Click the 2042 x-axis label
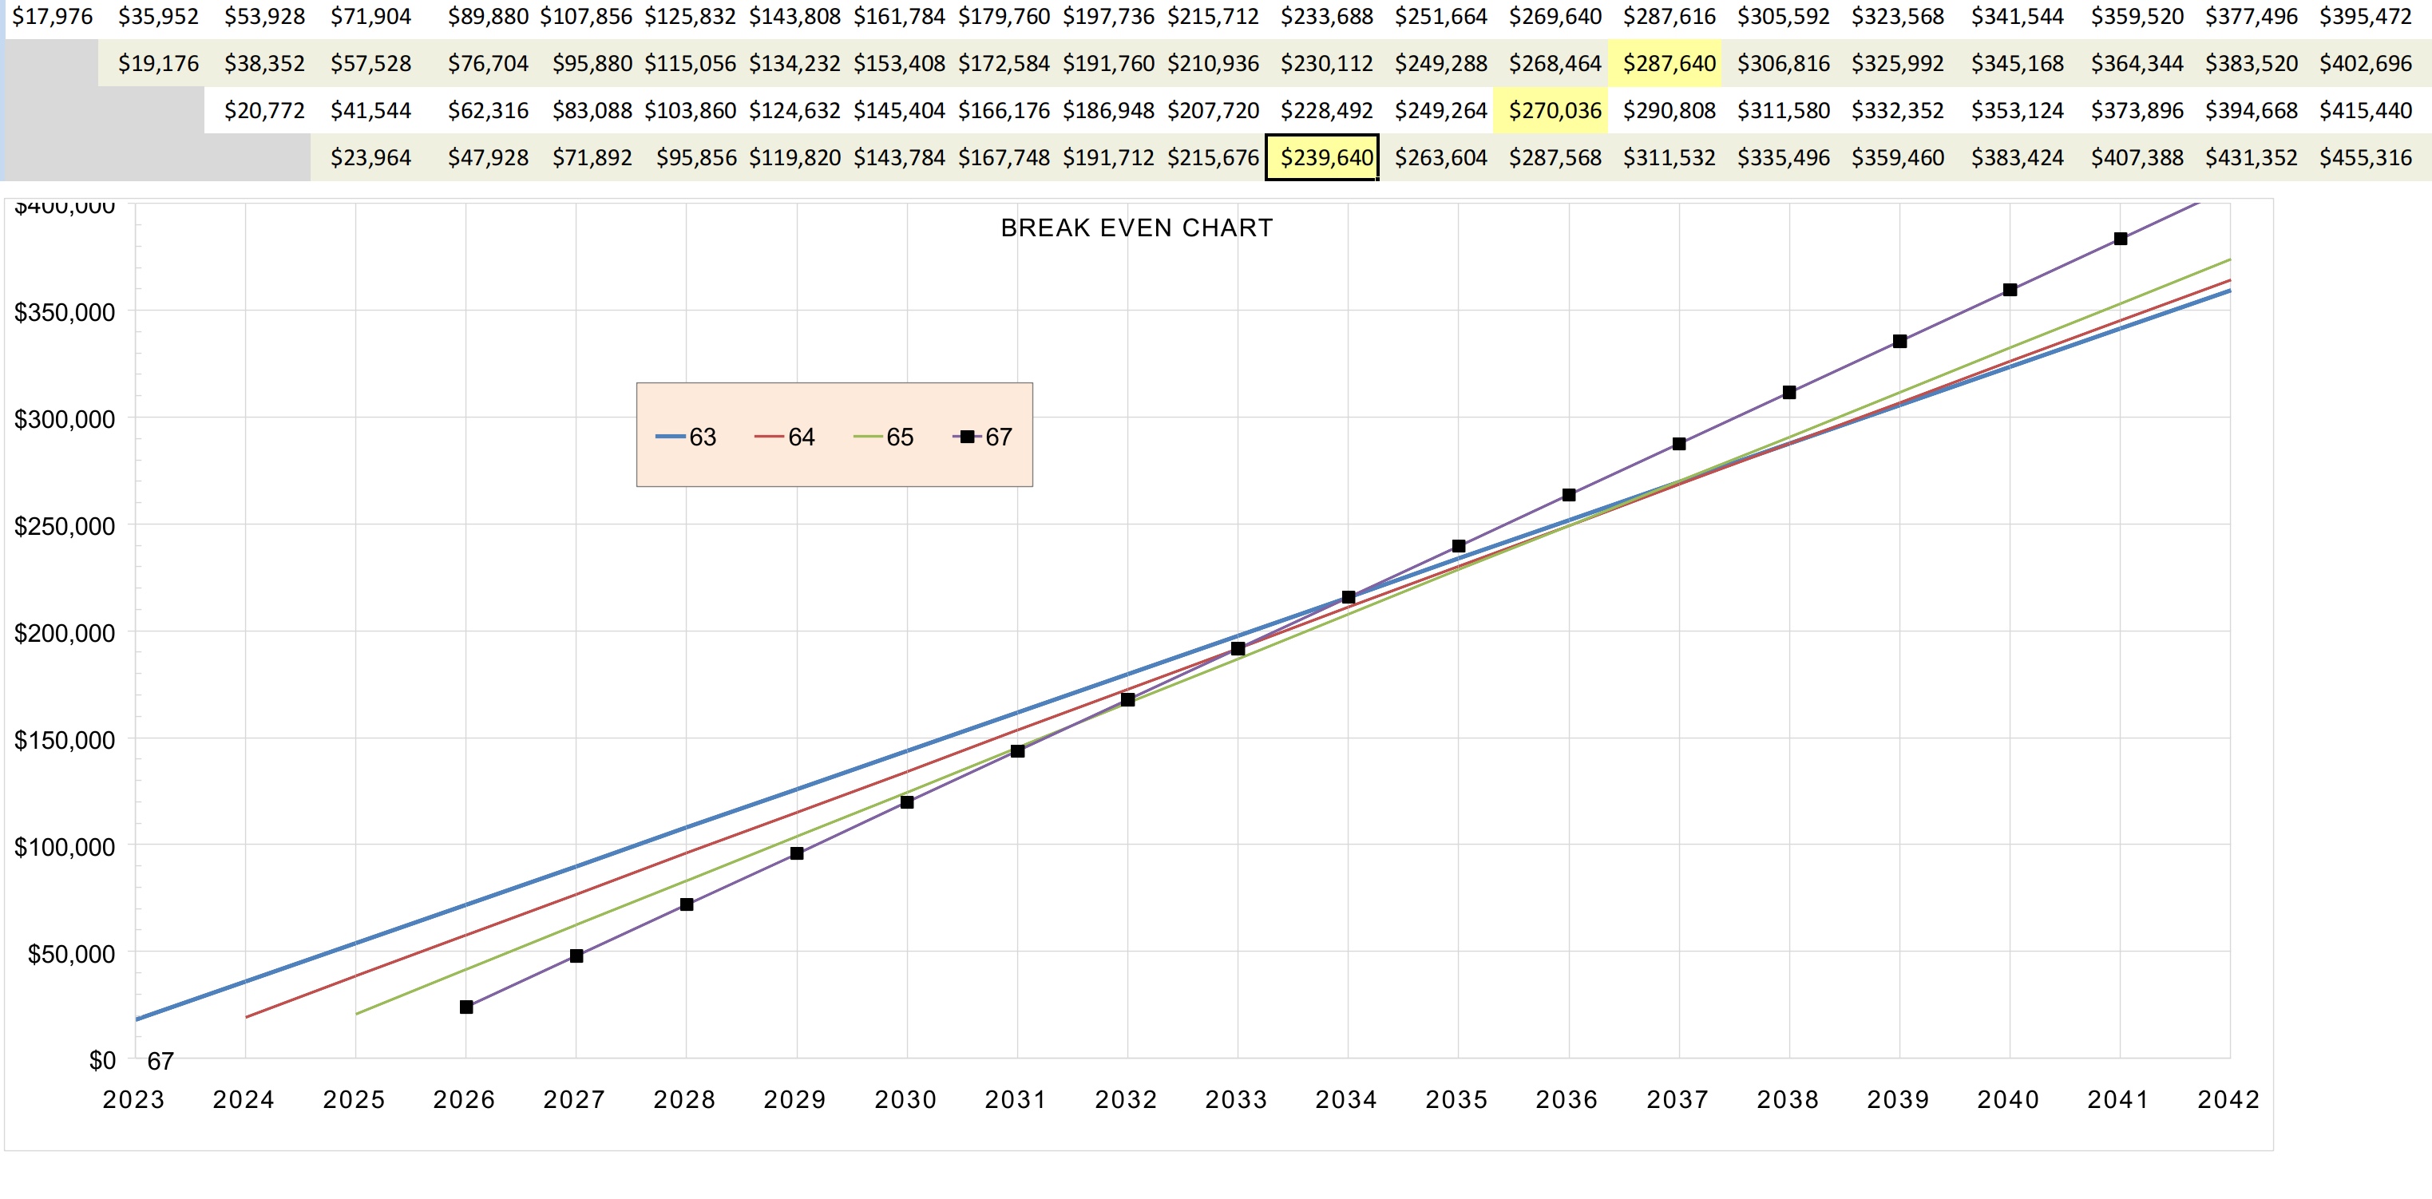The width and height of the screenshot is (2432, 1199). click(x=2228, y=1100)
